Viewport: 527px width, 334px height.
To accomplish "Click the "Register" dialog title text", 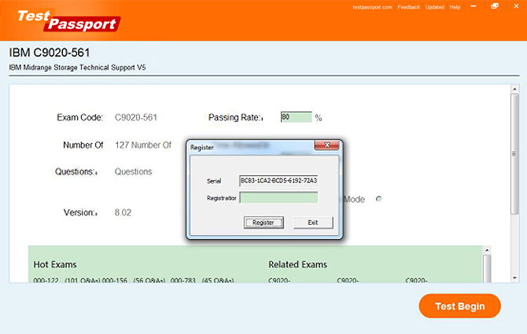I will pos(201,148).
